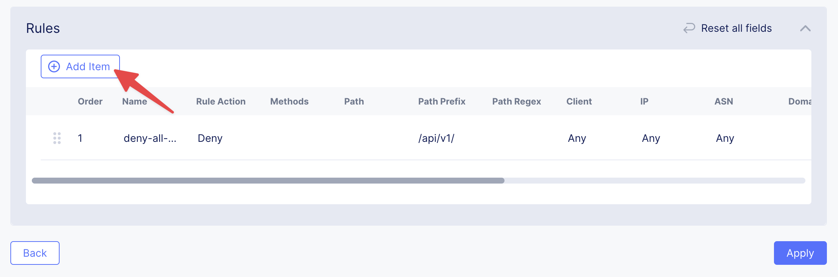Click the Reset all fields link
Image resolution: width=838 pixels, height=277 pixels.
pos(736,28)
